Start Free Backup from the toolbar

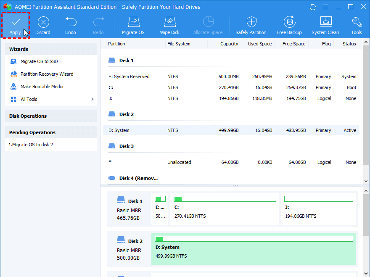[x=289, y=22]
